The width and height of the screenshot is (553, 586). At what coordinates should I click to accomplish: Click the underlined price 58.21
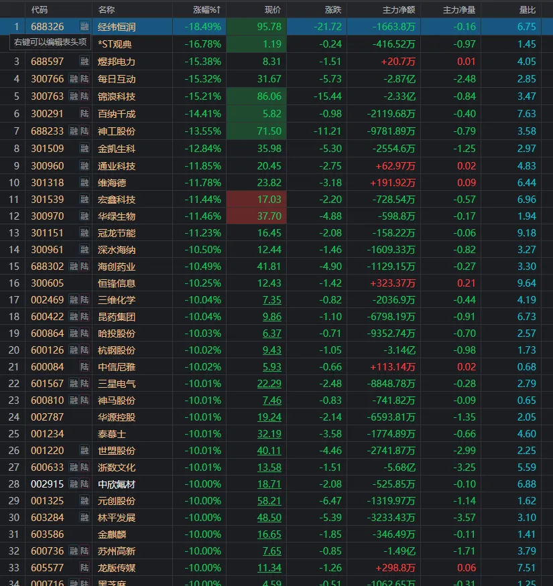[269, 501]
